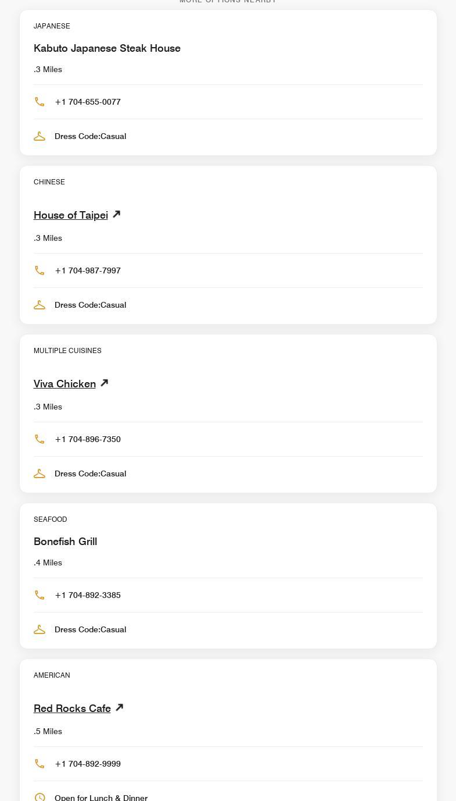Click the hanger icon in Kabuto card
456x801 pixels.
(40, 136)
